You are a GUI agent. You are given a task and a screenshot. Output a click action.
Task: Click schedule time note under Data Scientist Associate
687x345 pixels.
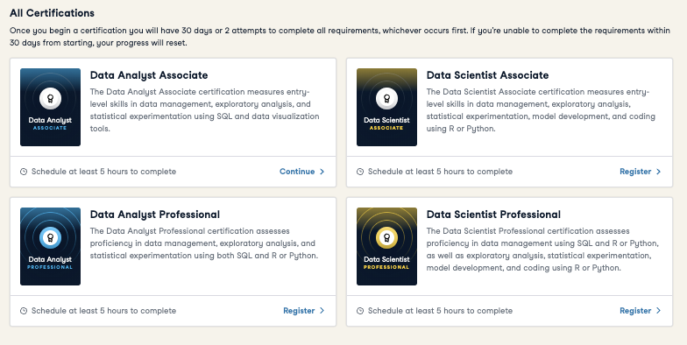pyautogui.click(x=440, y=172)
